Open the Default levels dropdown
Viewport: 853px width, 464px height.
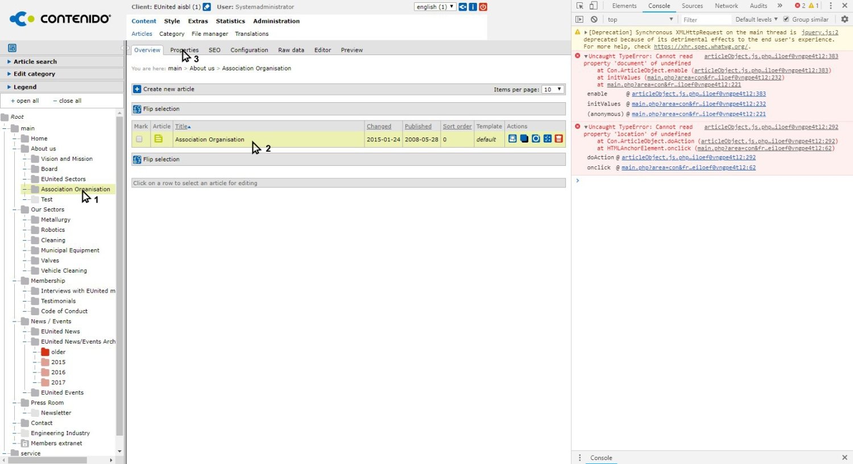(756, 19)
